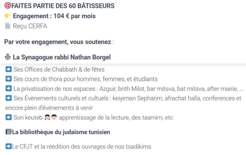Click the pointing hand emoji before Engagement
Screen dimensions: 246x155
point(8,16)
